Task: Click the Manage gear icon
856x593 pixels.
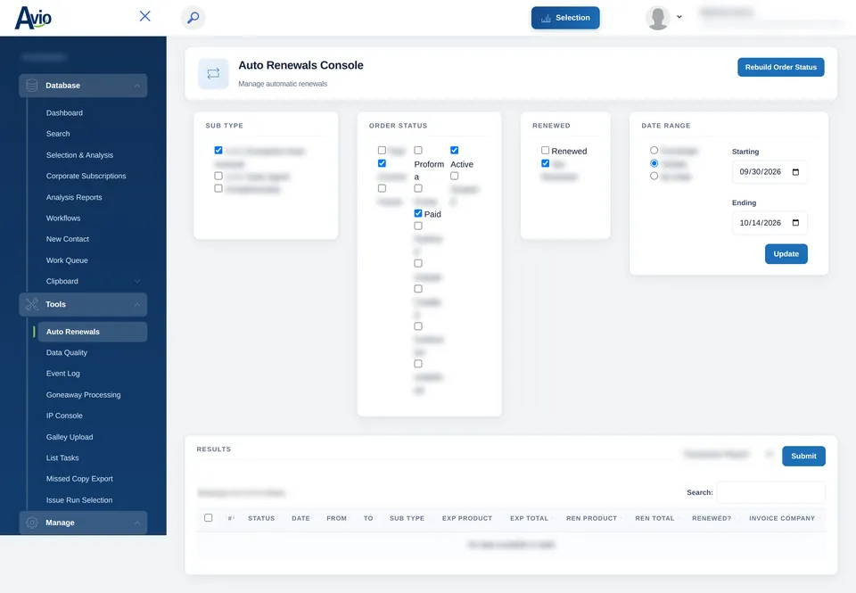Action: coord(32,523)
